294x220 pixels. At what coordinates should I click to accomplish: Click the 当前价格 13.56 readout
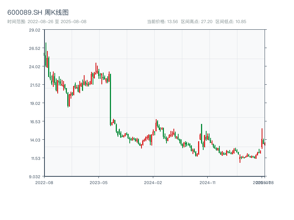(x=162, y=22)
